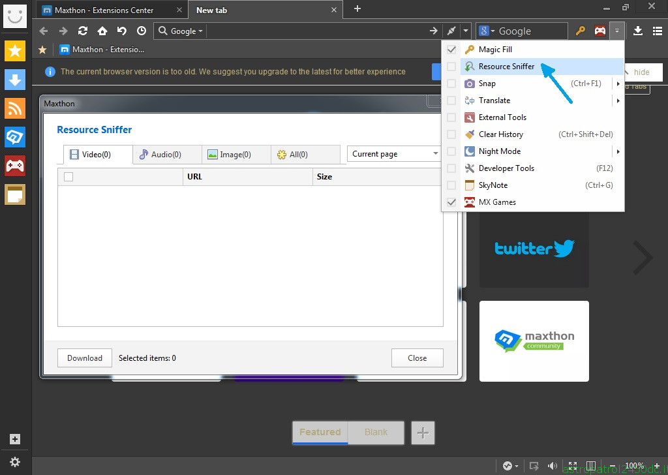The height and width of the screenshot is (475, 668).
Task: Enable the checkbox beside Night Mode
Action: (451, 151)
